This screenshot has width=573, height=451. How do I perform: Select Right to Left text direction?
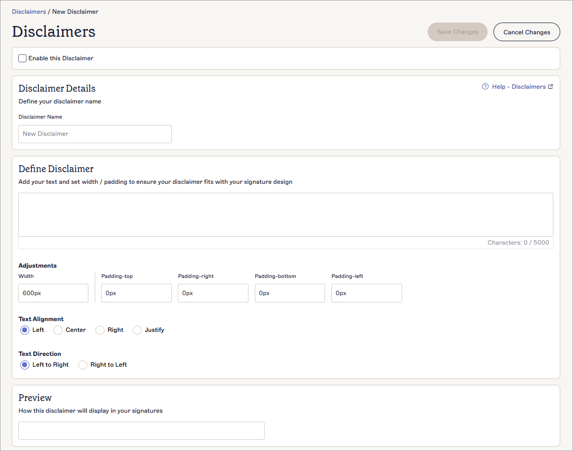pos(82,365)
